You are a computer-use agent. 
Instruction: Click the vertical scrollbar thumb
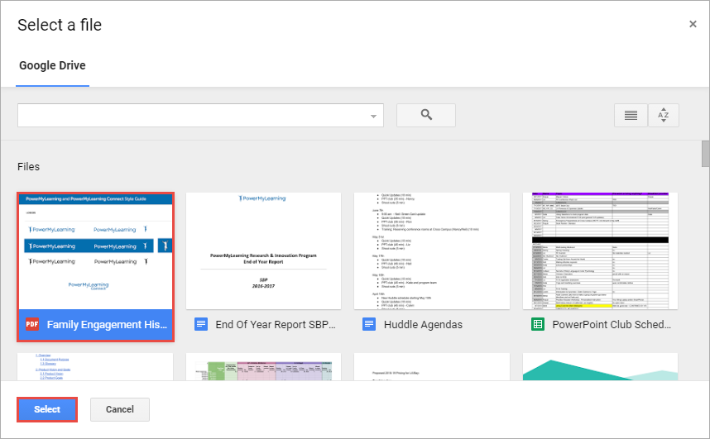pos(706,154)
